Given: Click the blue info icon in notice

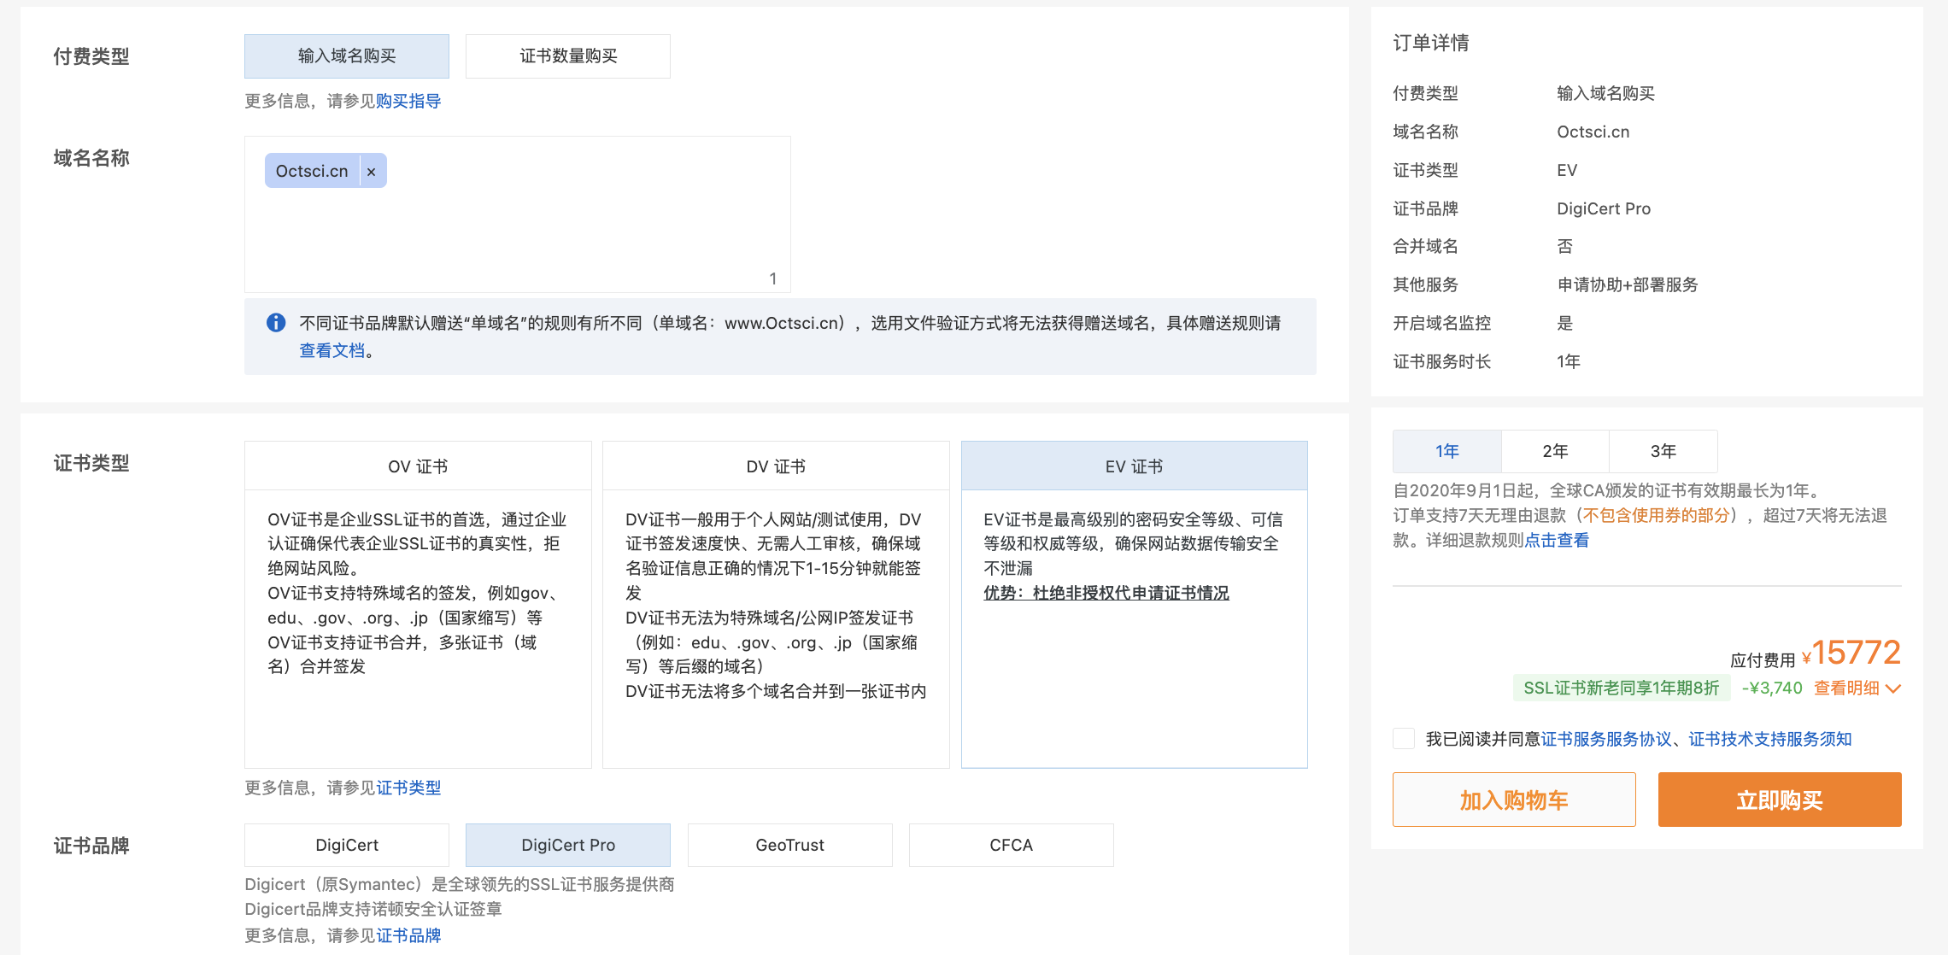Looking at the screenshot, I should [x=276, y=323].
